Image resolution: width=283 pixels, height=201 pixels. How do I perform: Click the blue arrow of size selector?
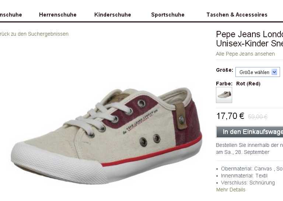point(274,72)
